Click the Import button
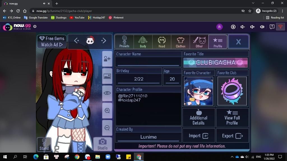 199,136
